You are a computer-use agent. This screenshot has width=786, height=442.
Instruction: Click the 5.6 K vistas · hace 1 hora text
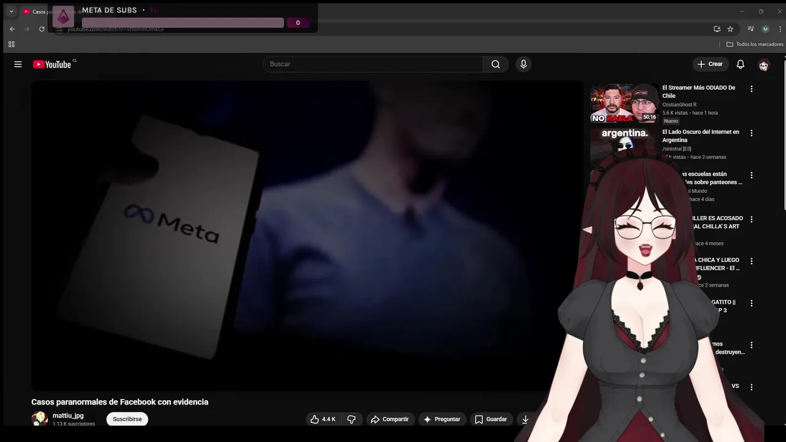(690, 113)
